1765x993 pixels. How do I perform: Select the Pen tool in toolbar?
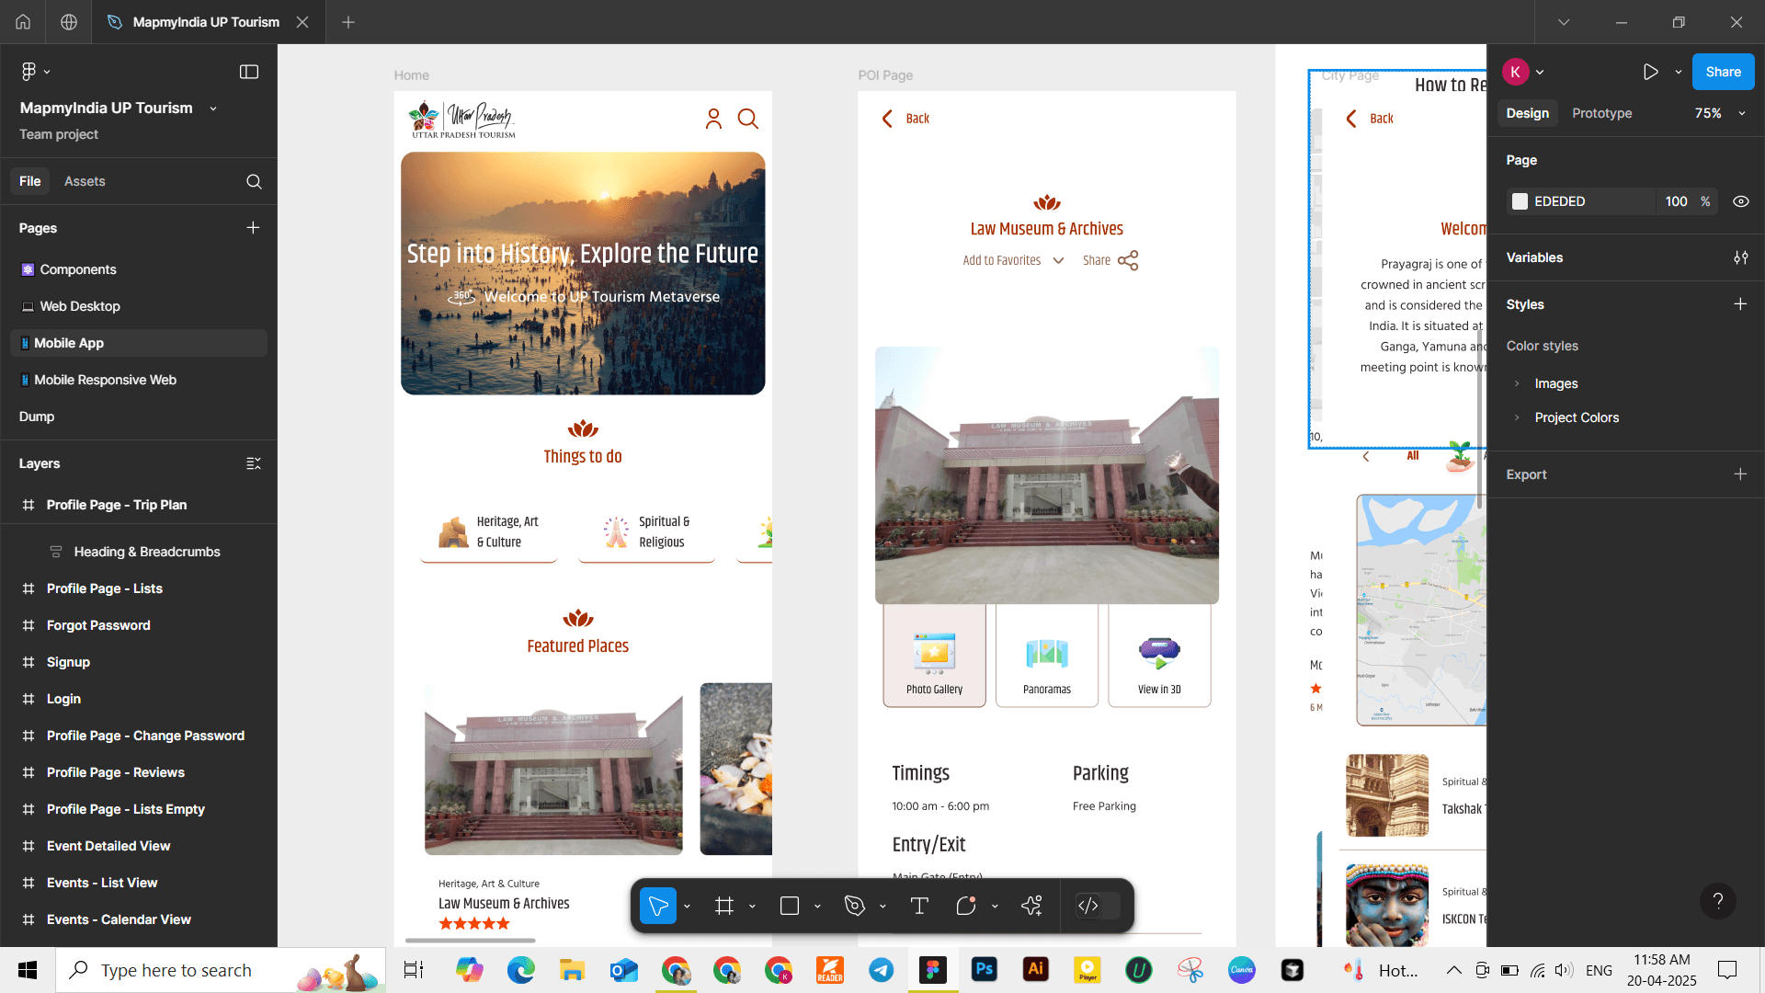click(854, 906)
